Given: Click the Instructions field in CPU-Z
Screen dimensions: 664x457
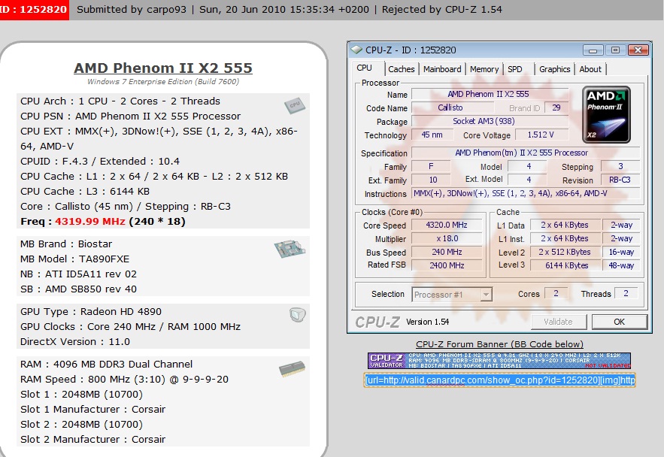Looking at the screenshot, I should coord(526,193).
